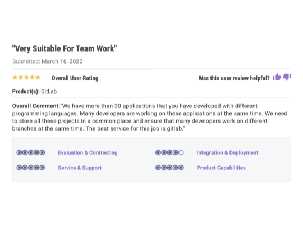This screenshot has width=303, height=225.
Task: Click the Overall User Rating label
Action: pyautogui.click(x=75, y=78)
